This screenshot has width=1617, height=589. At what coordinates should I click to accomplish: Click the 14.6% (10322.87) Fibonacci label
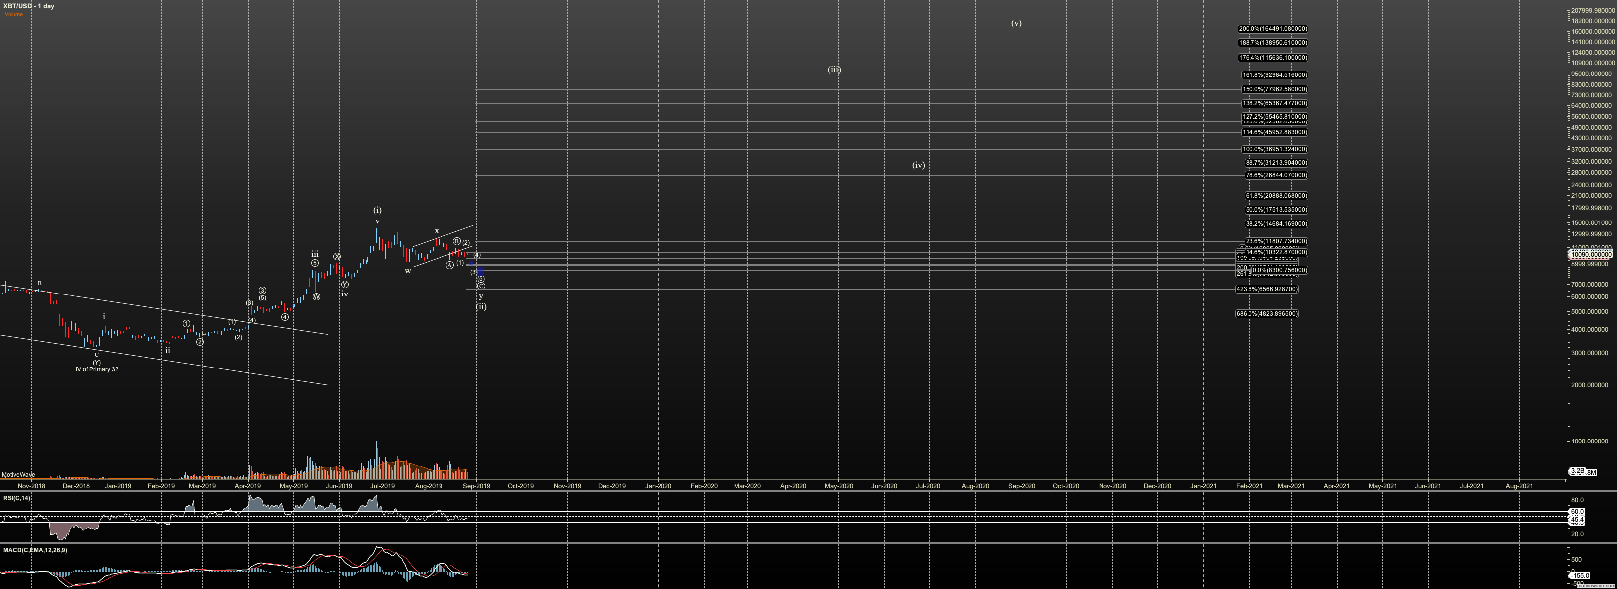point(1276,252)
